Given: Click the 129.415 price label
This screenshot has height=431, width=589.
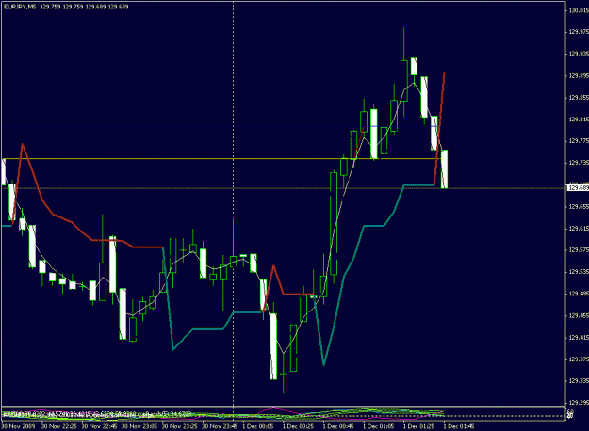Looking at the screenshot, I should tap(579, 338).
